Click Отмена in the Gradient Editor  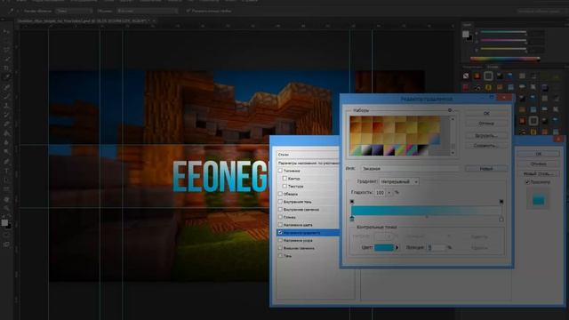(x=486, y=124)
